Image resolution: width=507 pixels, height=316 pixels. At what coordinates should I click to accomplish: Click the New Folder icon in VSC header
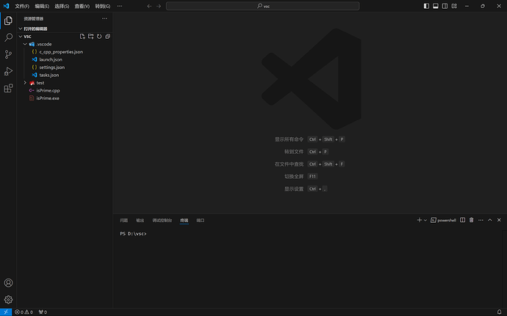pyautogui.click(x=91, y=37)
